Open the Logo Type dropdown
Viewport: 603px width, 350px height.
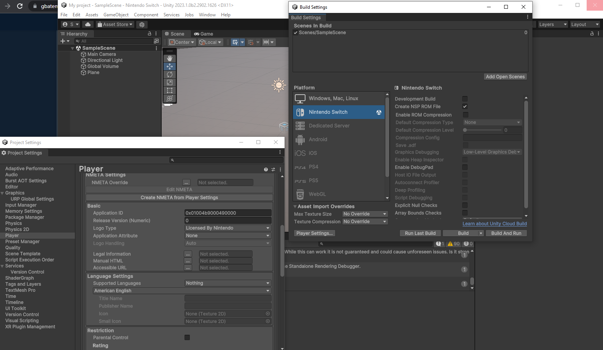[x=228, y=228]
